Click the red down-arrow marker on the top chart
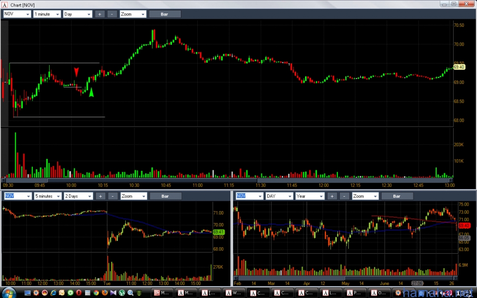This screenshot has width=477, height=298. click(76, 72)
